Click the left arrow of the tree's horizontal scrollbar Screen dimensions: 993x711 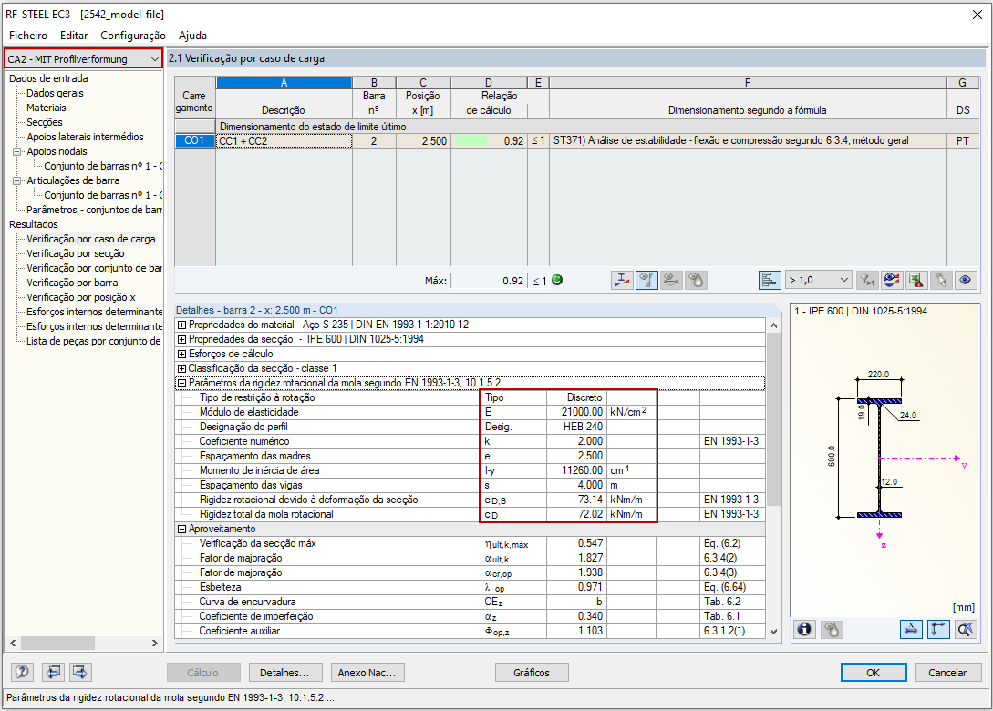click(14, 644)
